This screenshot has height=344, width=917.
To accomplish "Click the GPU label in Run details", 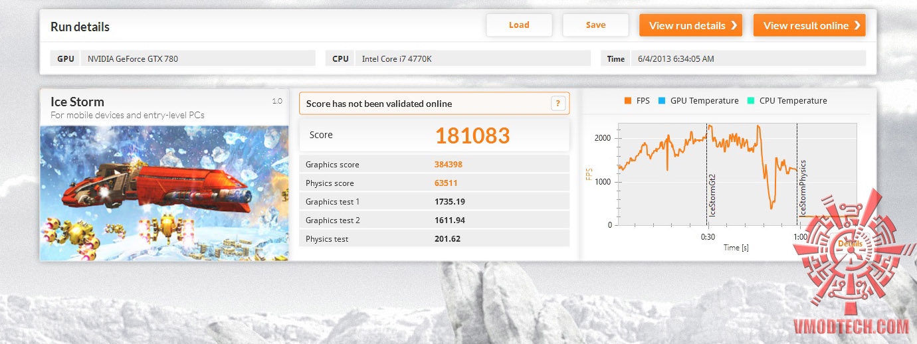I will [66, 58].
